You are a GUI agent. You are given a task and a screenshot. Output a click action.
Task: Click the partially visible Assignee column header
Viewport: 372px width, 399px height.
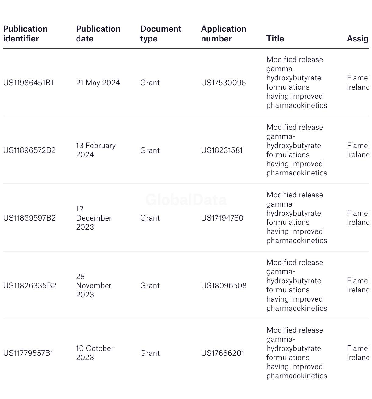click(x=358, y=39)
